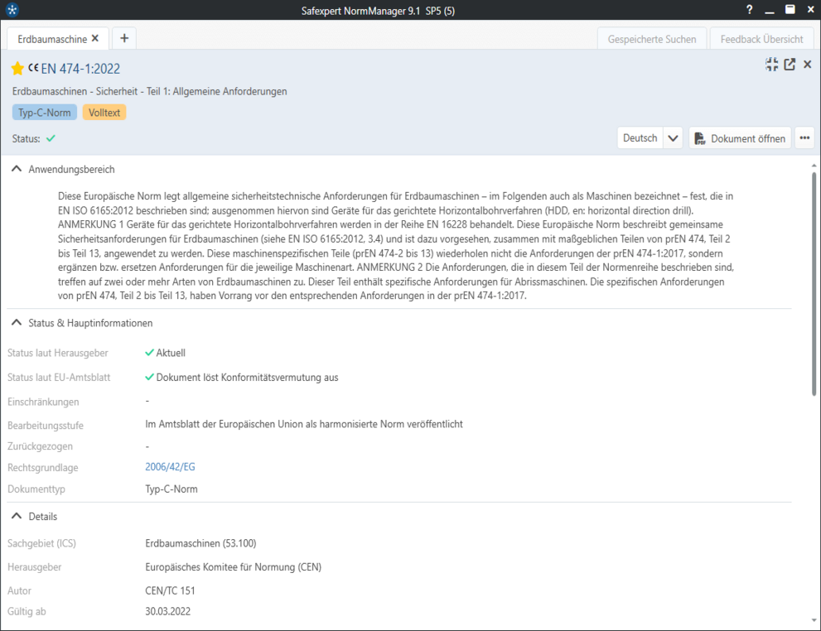
Task: Click the vertical scrollbar of the details pane
Action: [814, 282]
